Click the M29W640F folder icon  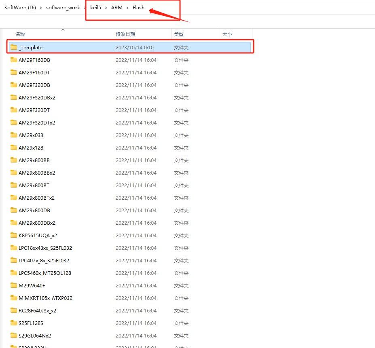pyautogui.click(x=14, y=285)
